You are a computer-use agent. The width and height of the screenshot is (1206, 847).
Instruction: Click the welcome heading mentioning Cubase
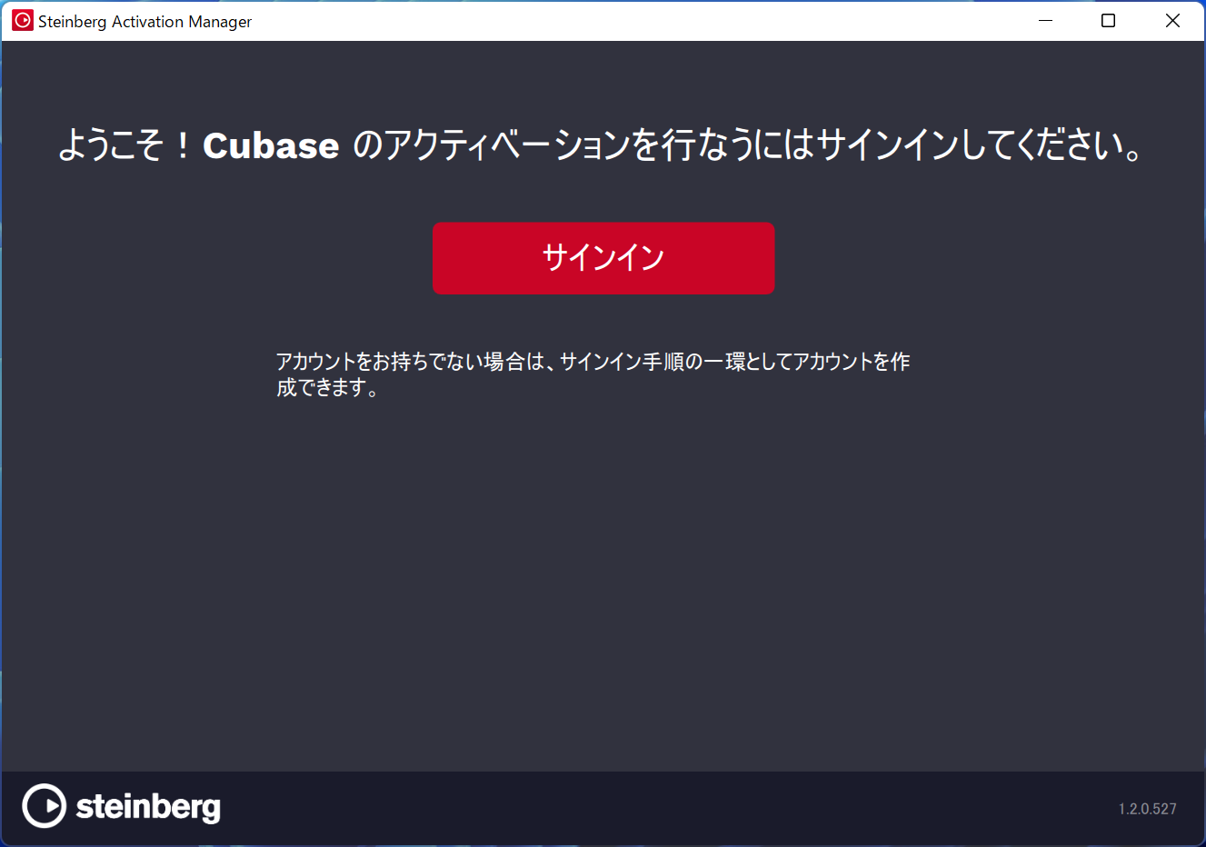tap(601, 144)
